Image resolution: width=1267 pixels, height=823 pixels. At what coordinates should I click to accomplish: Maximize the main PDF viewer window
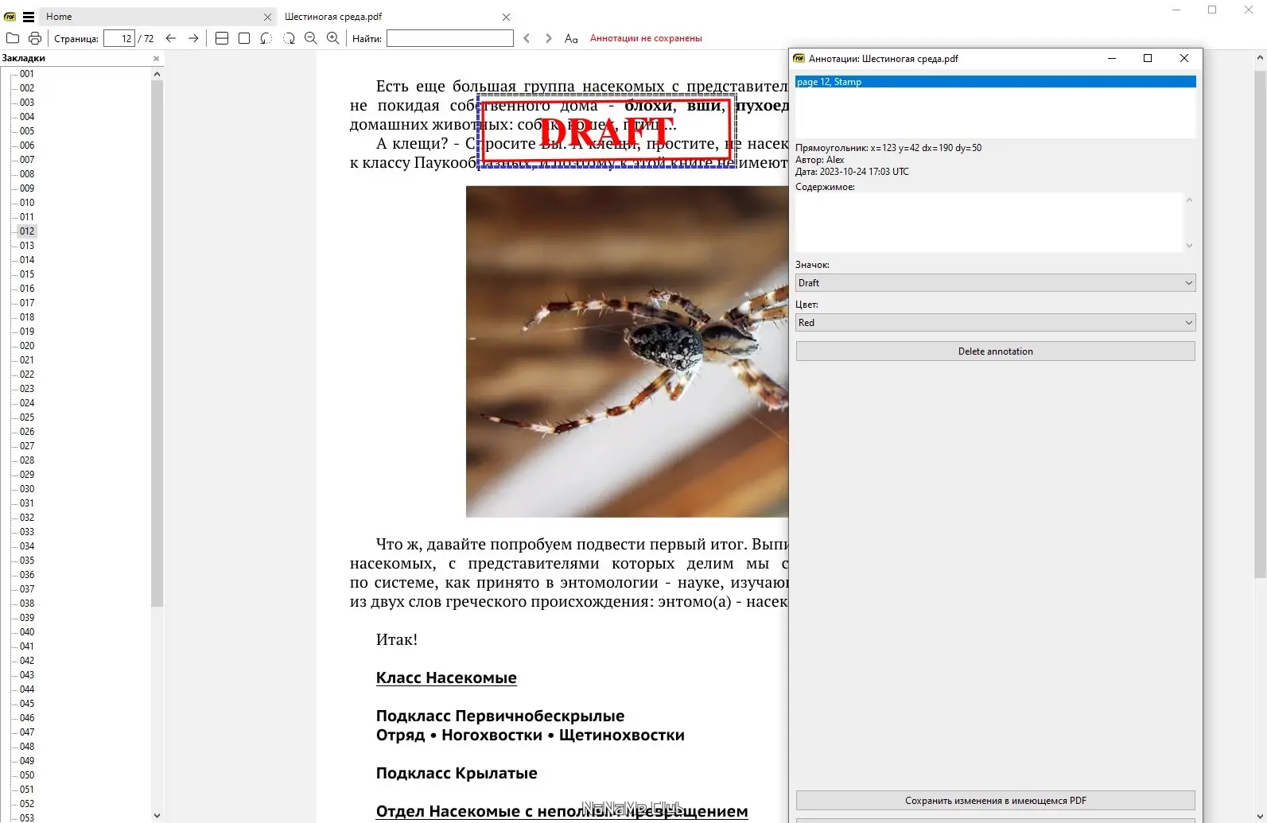pyautogui.click(x=1212, y=10)
